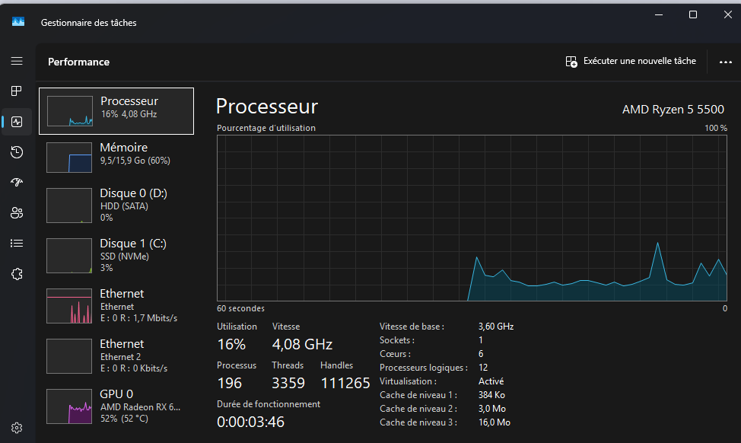Select the Performance page icon

coord(17,122)
